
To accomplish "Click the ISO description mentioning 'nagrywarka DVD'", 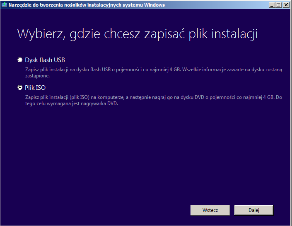I will coord(153,100).
